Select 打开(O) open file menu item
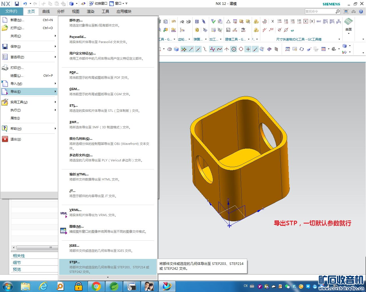Viewport: 366px width, 292px height. (x=29, y=28)
